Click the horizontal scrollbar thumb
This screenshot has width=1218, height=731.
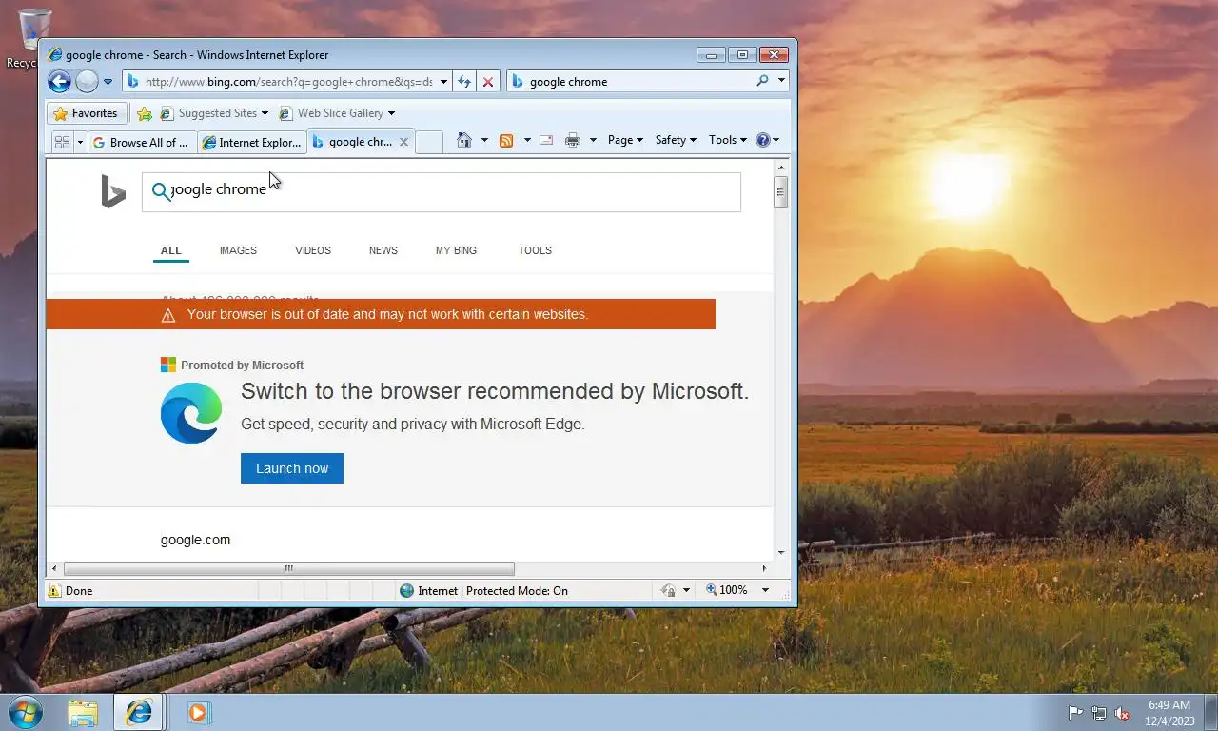tap(288, 569)
